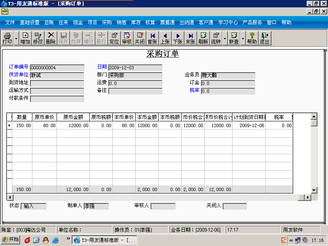This screenshot has width=328, height=246.
Task: Click the 保存 save toolbar icon
Action: pyautogui.click(x=63, y=38)
